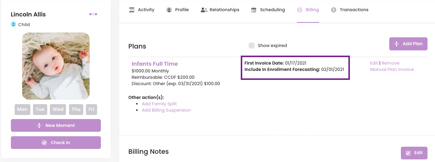The width and height of the screenshot is (435, 162).
Task: Click the pencil icon on Billing Notes Edit
Action: coord(408,153)
